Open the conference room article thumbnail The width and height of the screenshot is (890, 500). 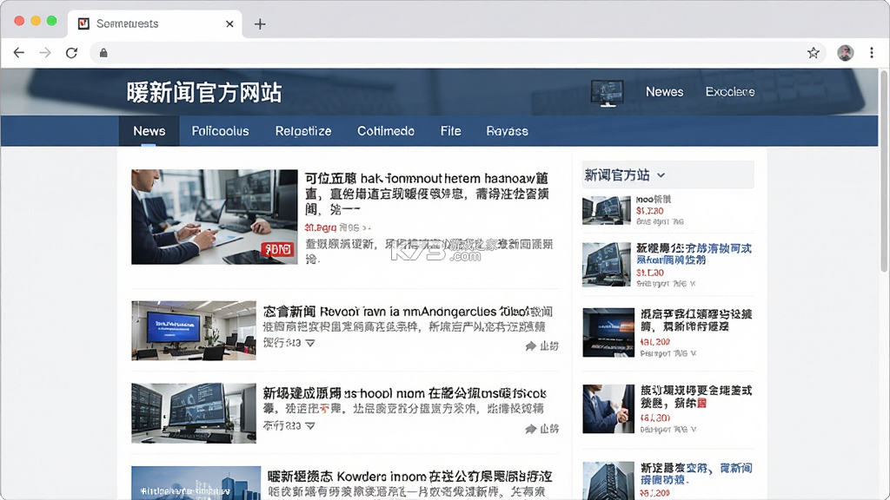[x=194, y=331]
